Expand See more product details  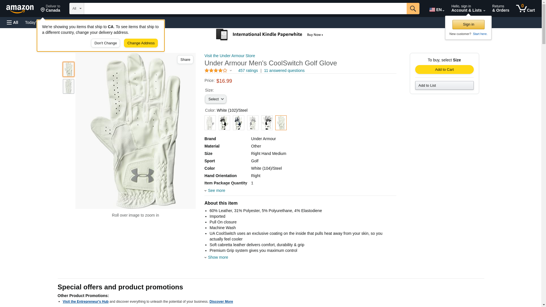[x=216, y=190]
